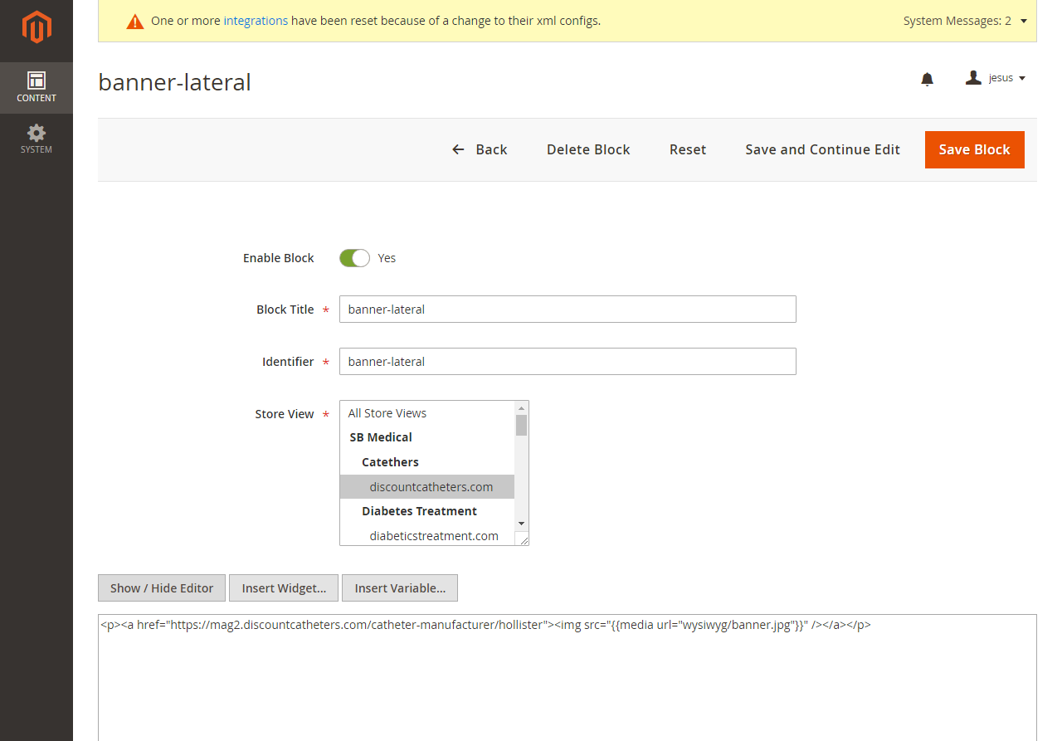Click the user avatar icon
Screen dimensions: 1062x741
973,78
